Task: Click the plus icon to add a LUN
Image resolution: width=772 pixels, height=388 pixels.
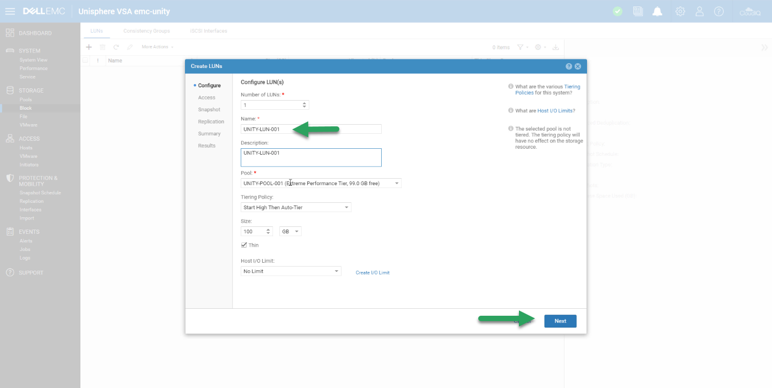Action: coord(89,47)
